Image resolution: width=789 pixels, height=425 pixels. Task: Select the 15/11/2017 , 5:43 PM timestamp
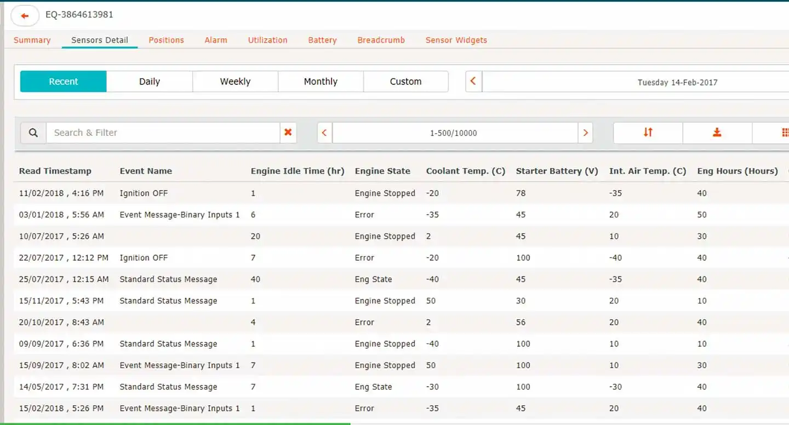(61, 301)
